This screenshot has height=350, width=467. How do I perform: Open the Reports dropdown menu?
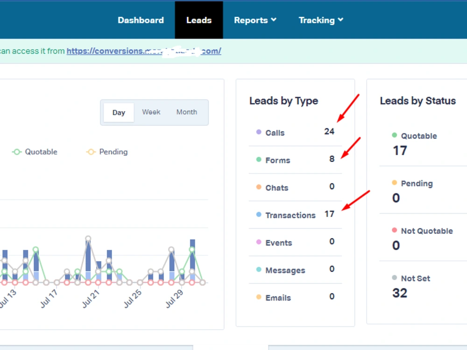(255, 20)
